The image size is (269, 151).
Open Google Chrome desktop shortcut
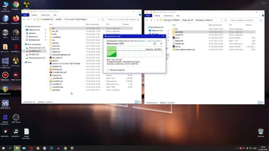[x=16, y=5]
